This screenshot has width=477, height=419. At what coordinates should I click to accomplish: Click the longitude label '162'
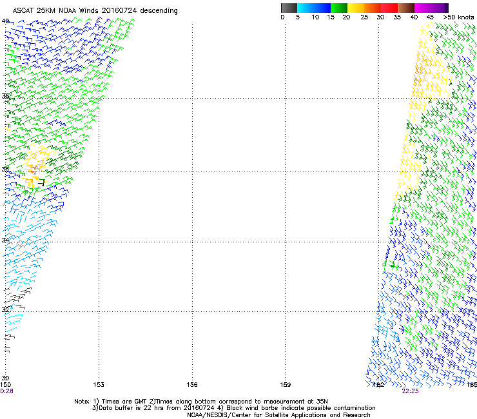tap(379, 385)
